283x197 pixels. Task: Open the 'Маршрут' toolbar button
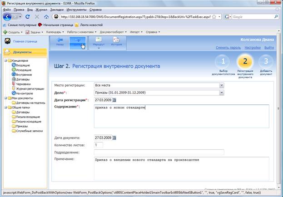tap(99, 43)
